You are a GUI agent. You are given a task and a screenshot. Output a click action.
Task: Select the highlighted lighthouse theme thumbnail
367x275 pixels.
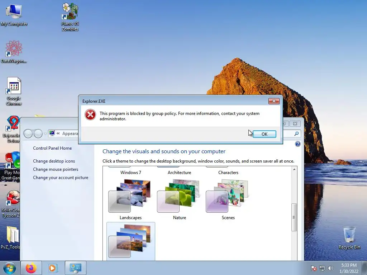point(130,241)
